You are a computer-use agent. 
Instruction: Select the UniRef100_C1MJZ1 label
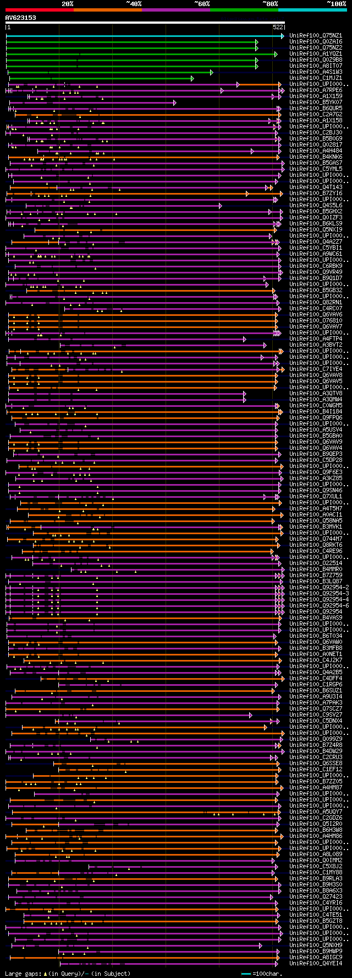tap(316, 78)
